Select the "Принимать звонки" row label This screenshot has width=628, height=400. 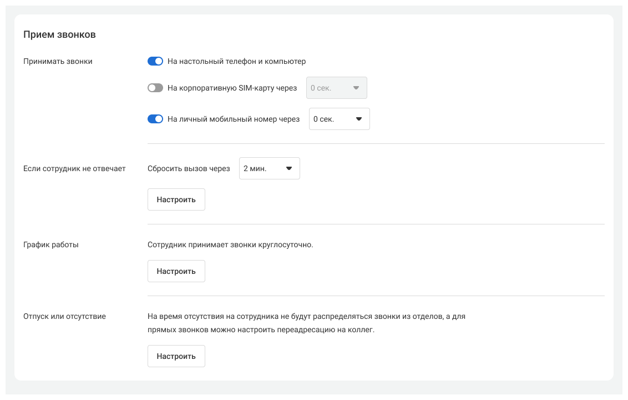(58, 61)
